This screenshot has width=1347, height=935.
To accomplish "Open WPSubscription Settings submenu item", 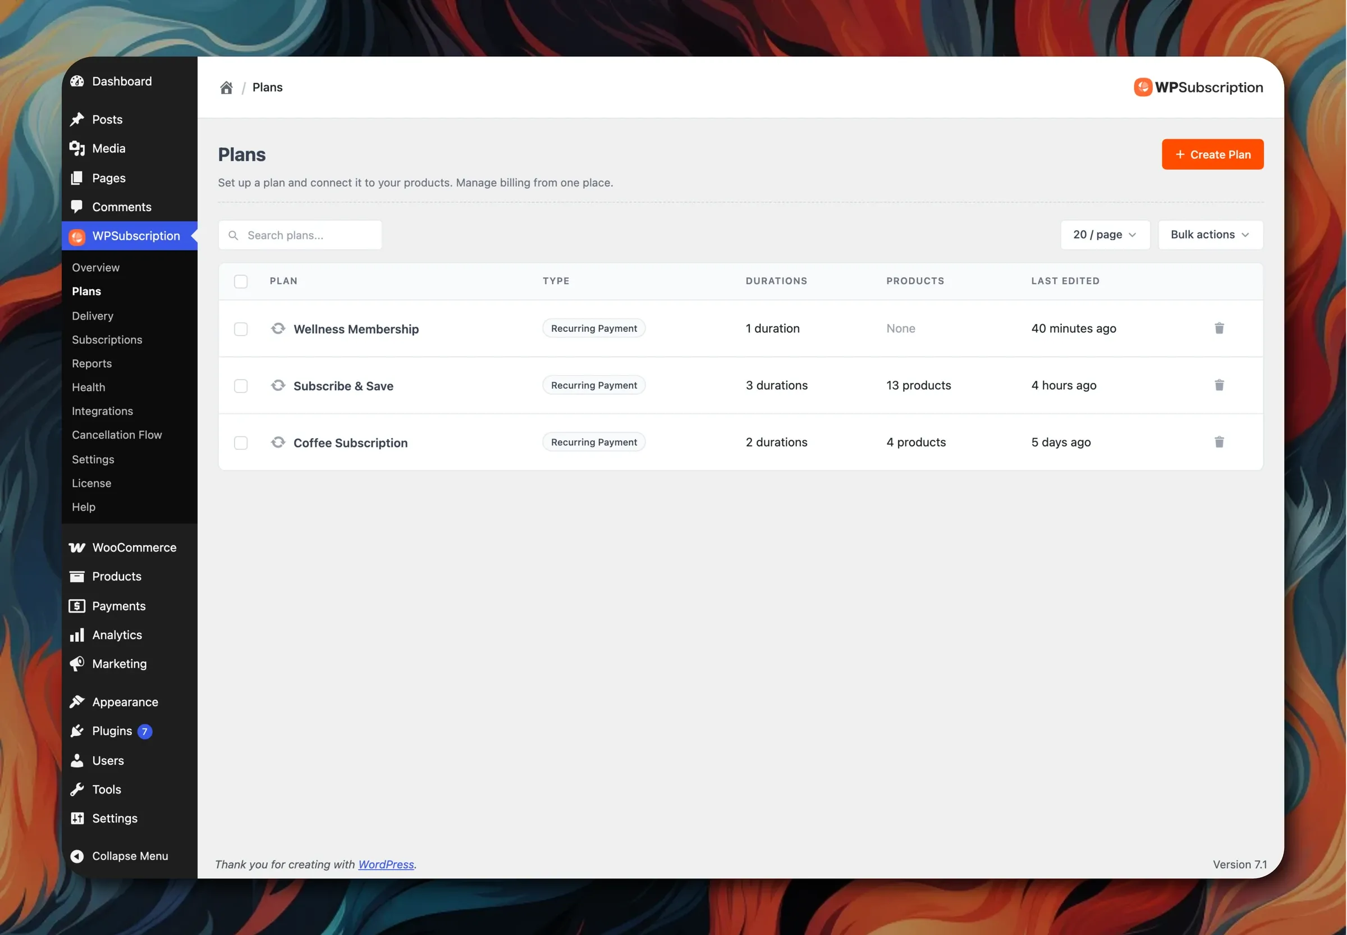I will click(93, 459).
